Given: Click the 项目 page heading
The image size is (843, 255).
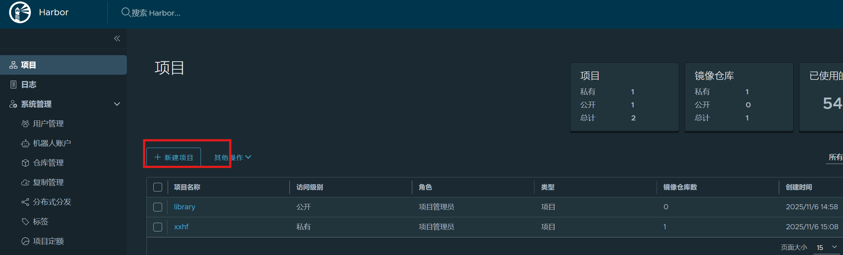Looking at the screenshot, I should tap(169, 68).
